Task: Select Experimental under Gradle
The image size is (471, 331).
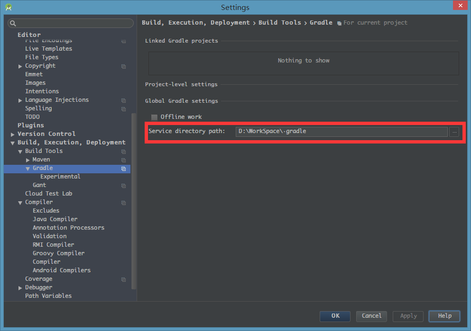Action: tap(60, 177)
